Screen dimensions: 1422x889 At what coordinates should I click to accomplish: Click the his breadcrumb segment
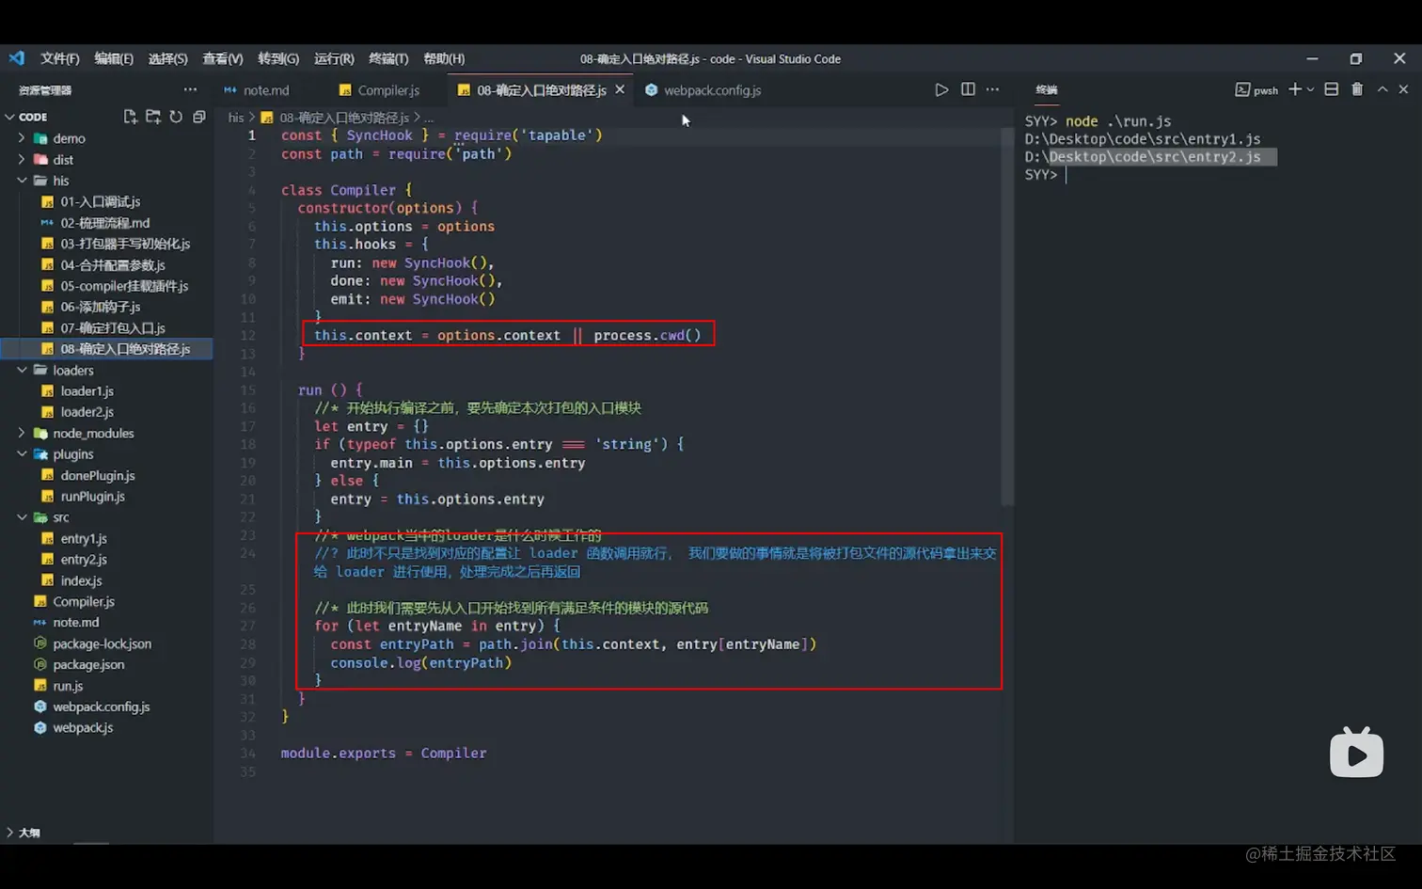coord(235,118)
